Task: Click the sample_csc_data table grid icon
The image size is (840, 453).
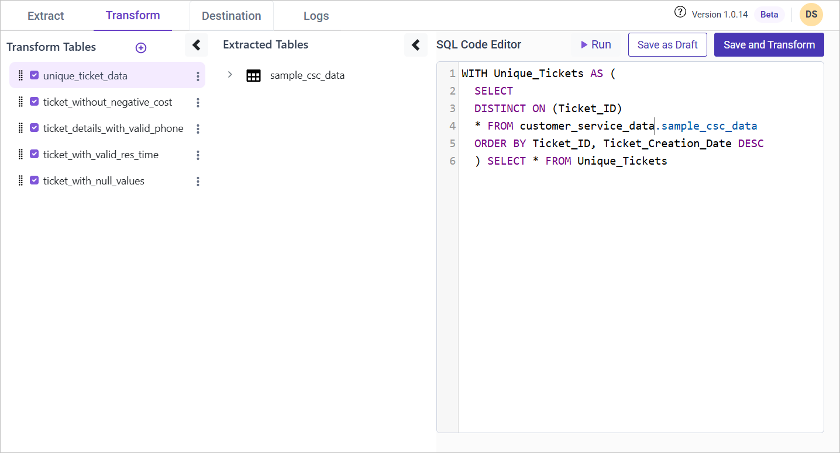Action: (x=253, y=75)
